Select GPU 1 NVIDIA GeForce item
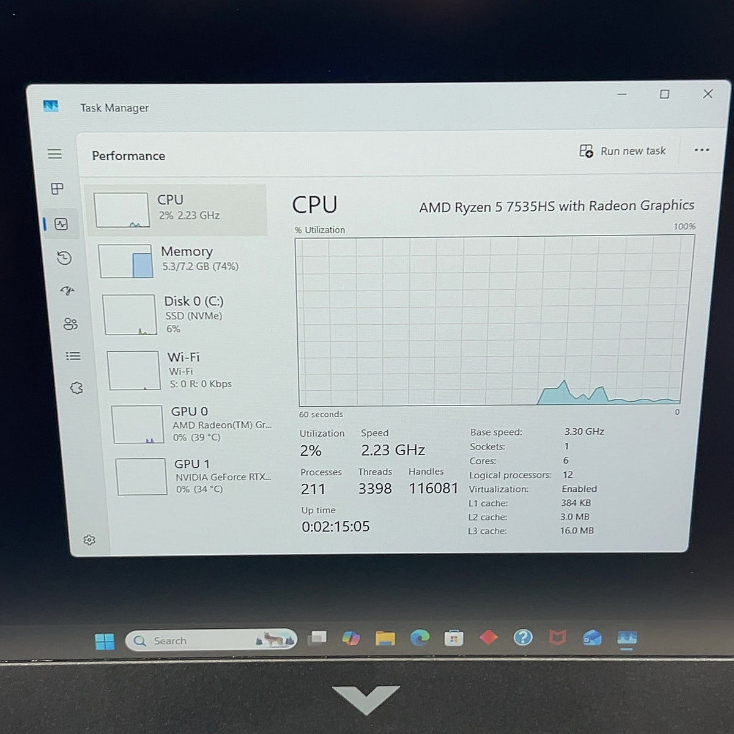 click(x=196, y=476)
